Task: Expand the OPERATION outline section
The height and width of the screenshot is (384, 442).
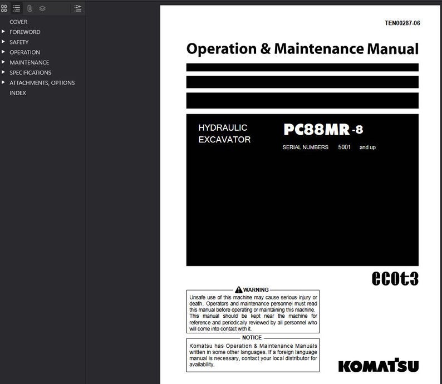Action: (x=3, y=52)
